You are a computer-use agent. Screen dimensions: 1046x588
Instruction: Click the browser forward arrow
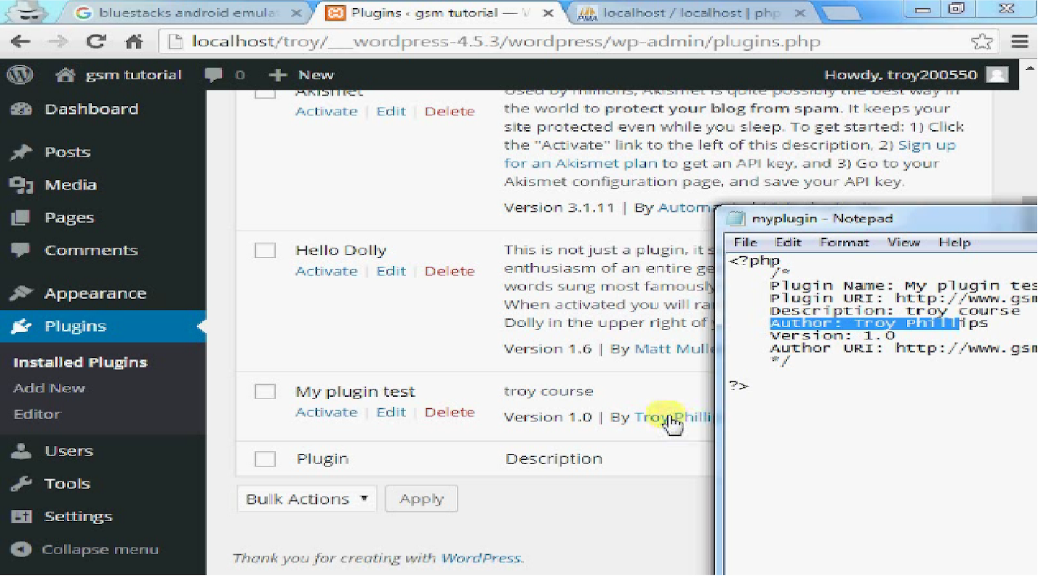click(57, 42)
